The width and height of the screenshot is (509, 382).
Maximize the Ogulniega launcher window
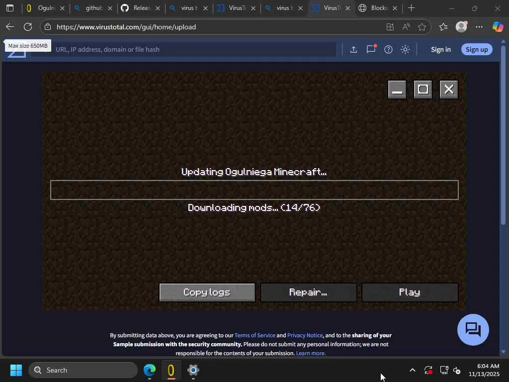pyautogui.click(x=423, y=90)
